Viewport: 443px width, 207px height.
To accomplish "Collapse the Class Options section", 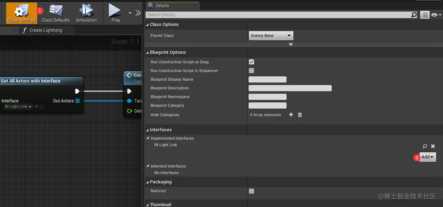I will 147,25.
